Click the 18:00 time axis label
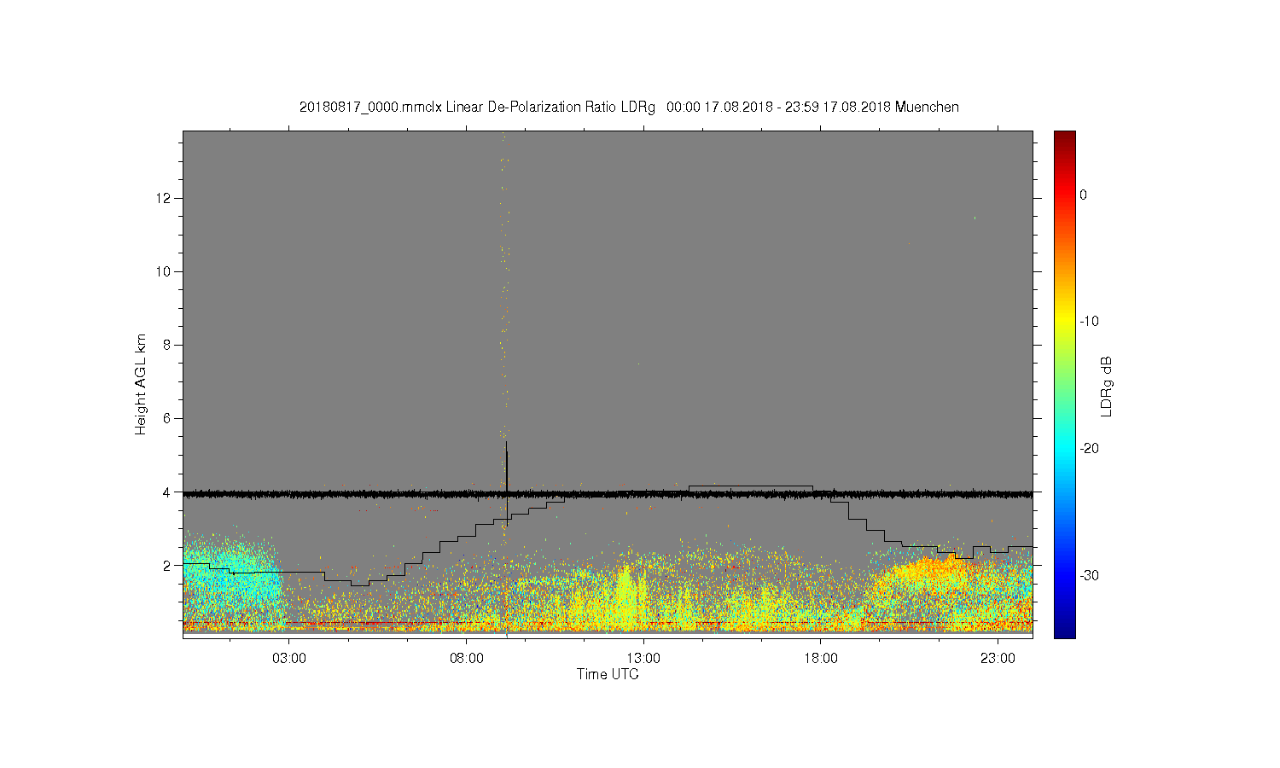1280x768 pixels. coord(821,659)
